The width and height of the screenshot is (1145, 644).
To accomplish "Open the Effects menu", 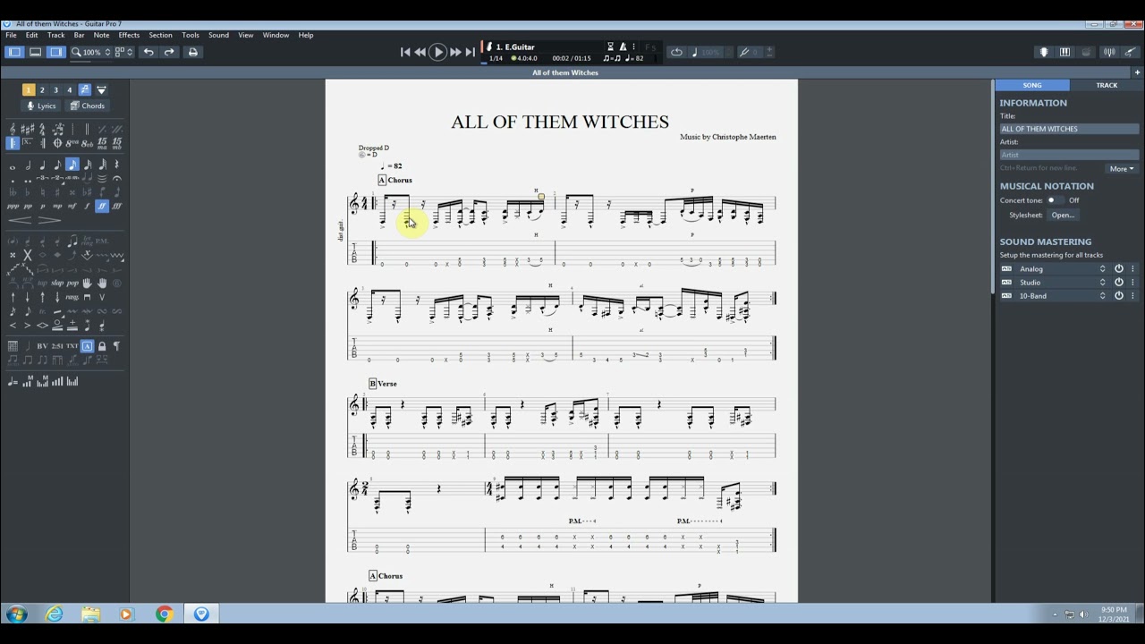I will 129,35.
